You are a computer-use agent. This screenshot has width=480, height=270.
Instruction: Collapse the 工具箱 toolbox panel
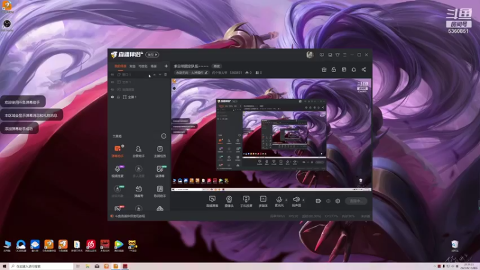[x=163, y=136]
